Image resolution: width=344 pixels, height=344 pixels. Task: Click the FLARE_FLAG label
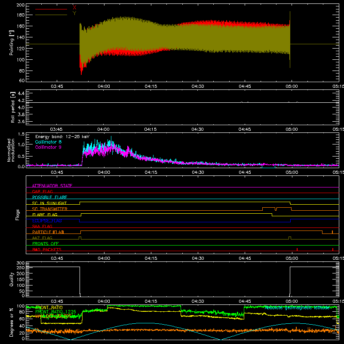pyautogui.click(x=45, y=215)
